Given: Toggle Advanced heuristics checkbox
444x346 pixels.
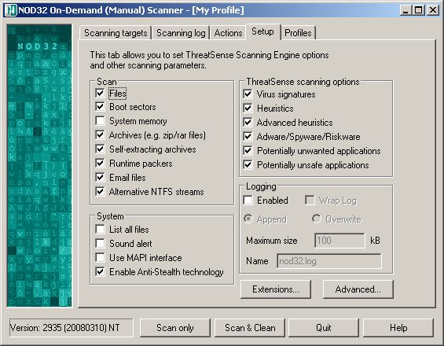Looking at the screenshot, I should click(x=248, y=123).
